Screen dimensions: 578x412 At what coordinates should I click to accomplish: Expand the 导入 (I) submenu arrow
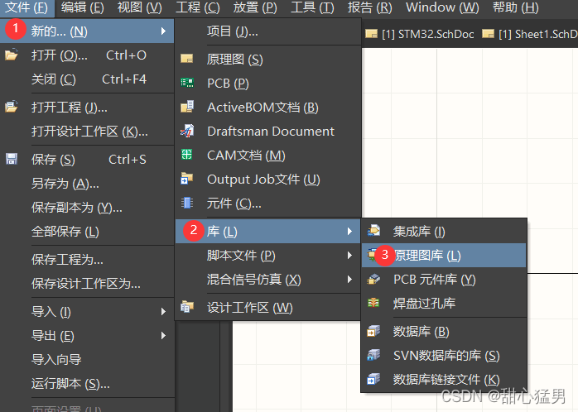click(x=163, y=312)
